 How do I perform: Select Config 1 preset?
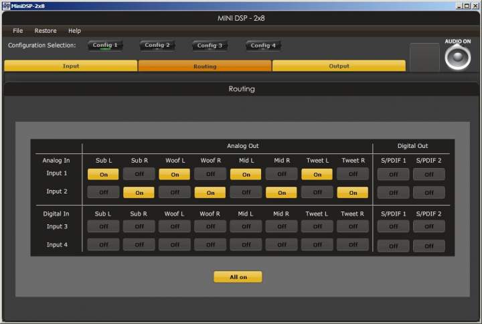[x=105, y=46]
